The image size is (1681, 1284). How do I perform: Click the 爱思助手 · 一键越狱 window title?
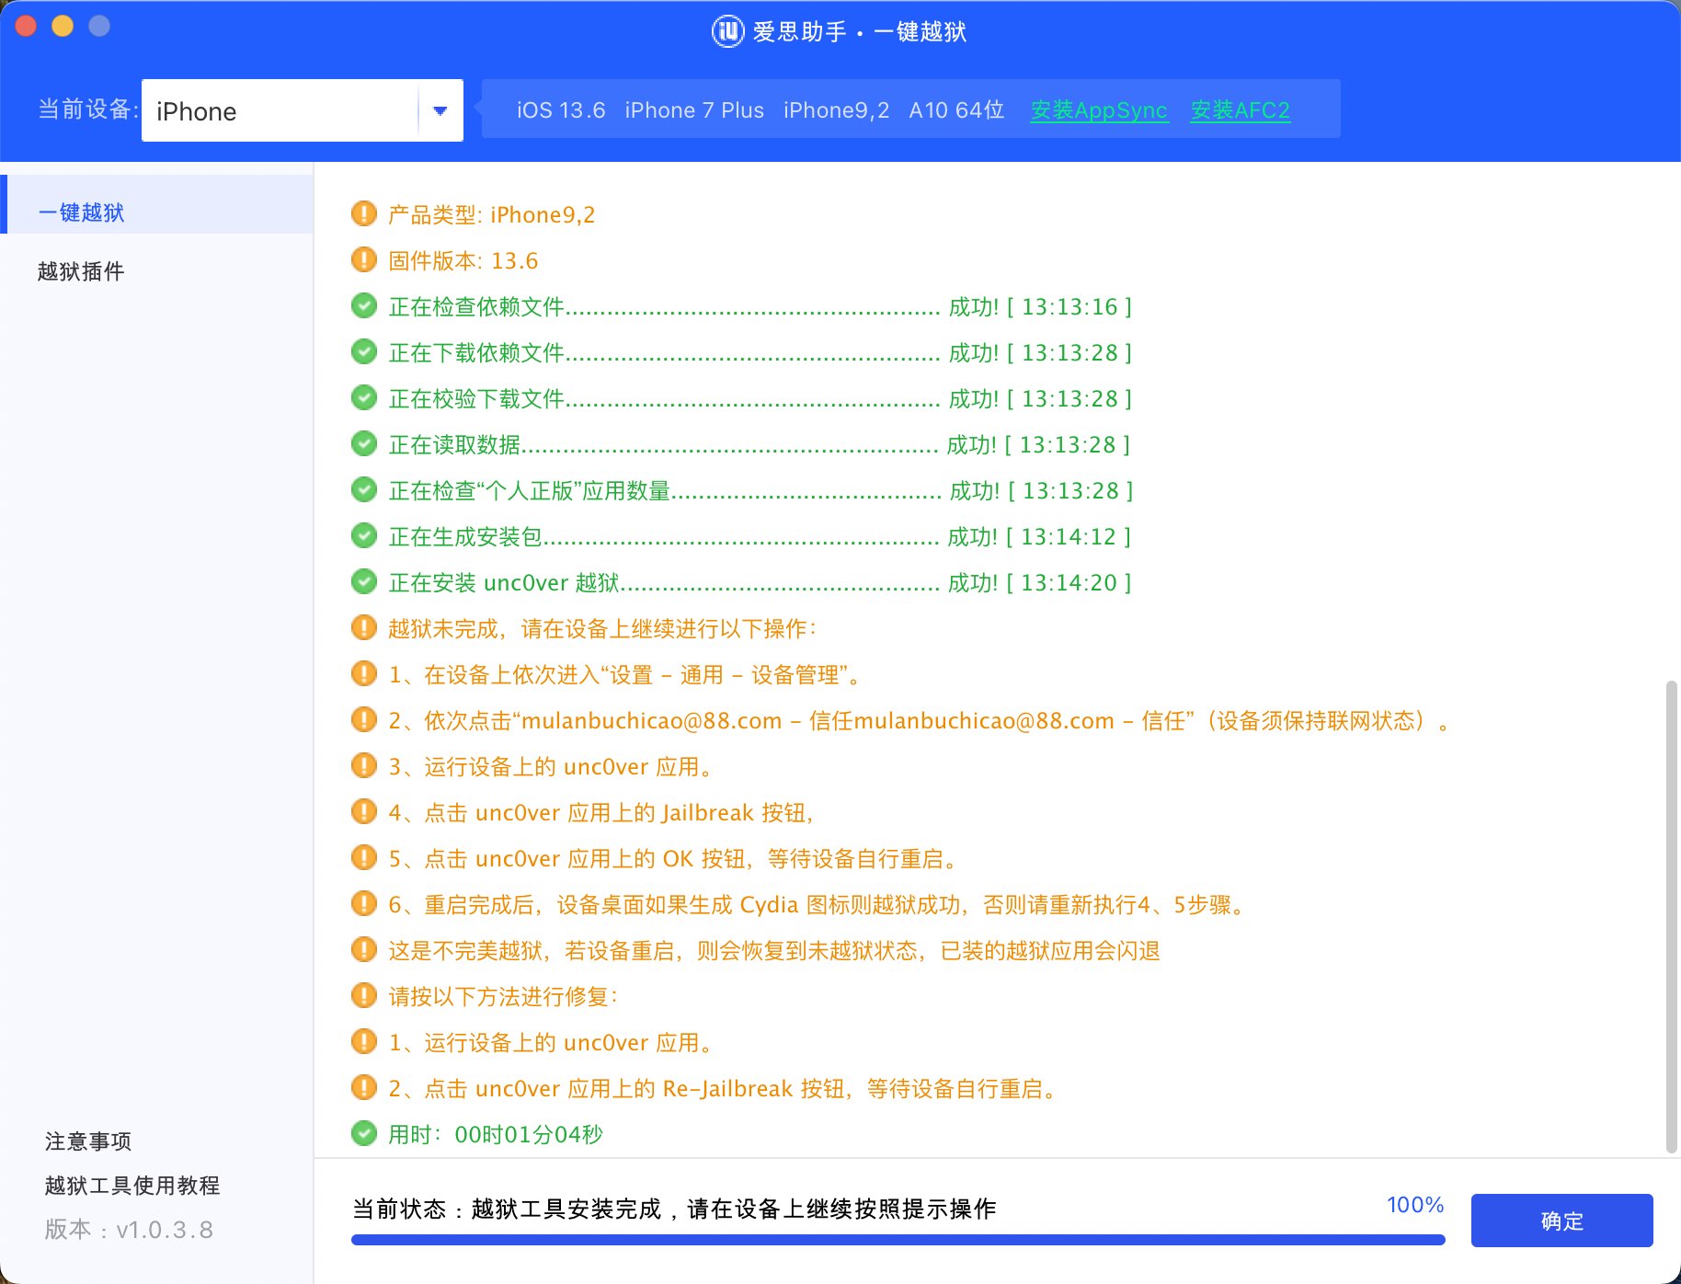(x=859, y=32)
